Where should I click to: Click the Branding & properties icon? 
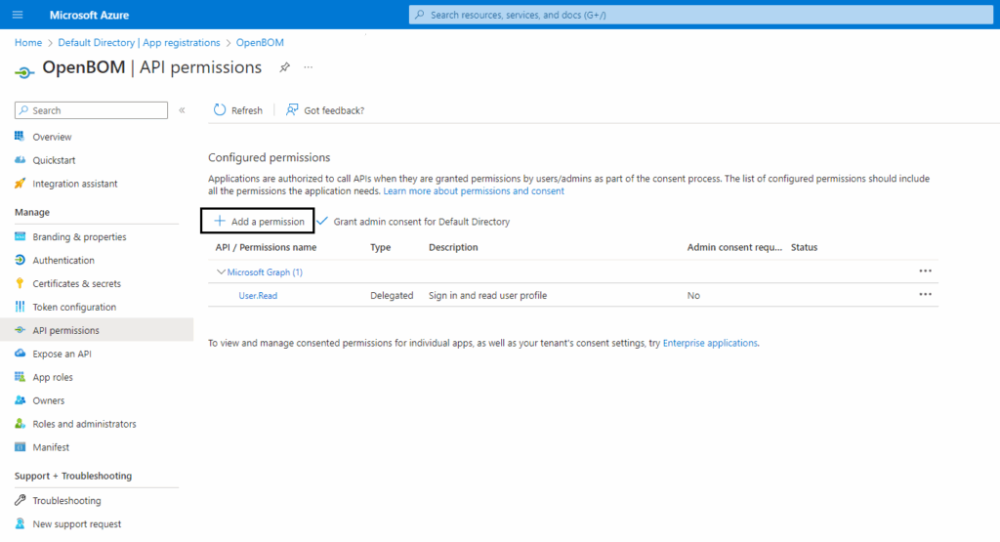[20, 236]
